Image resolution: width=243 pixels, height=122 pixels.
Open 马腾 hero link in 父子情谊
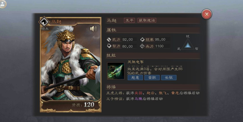pos(139,99)
